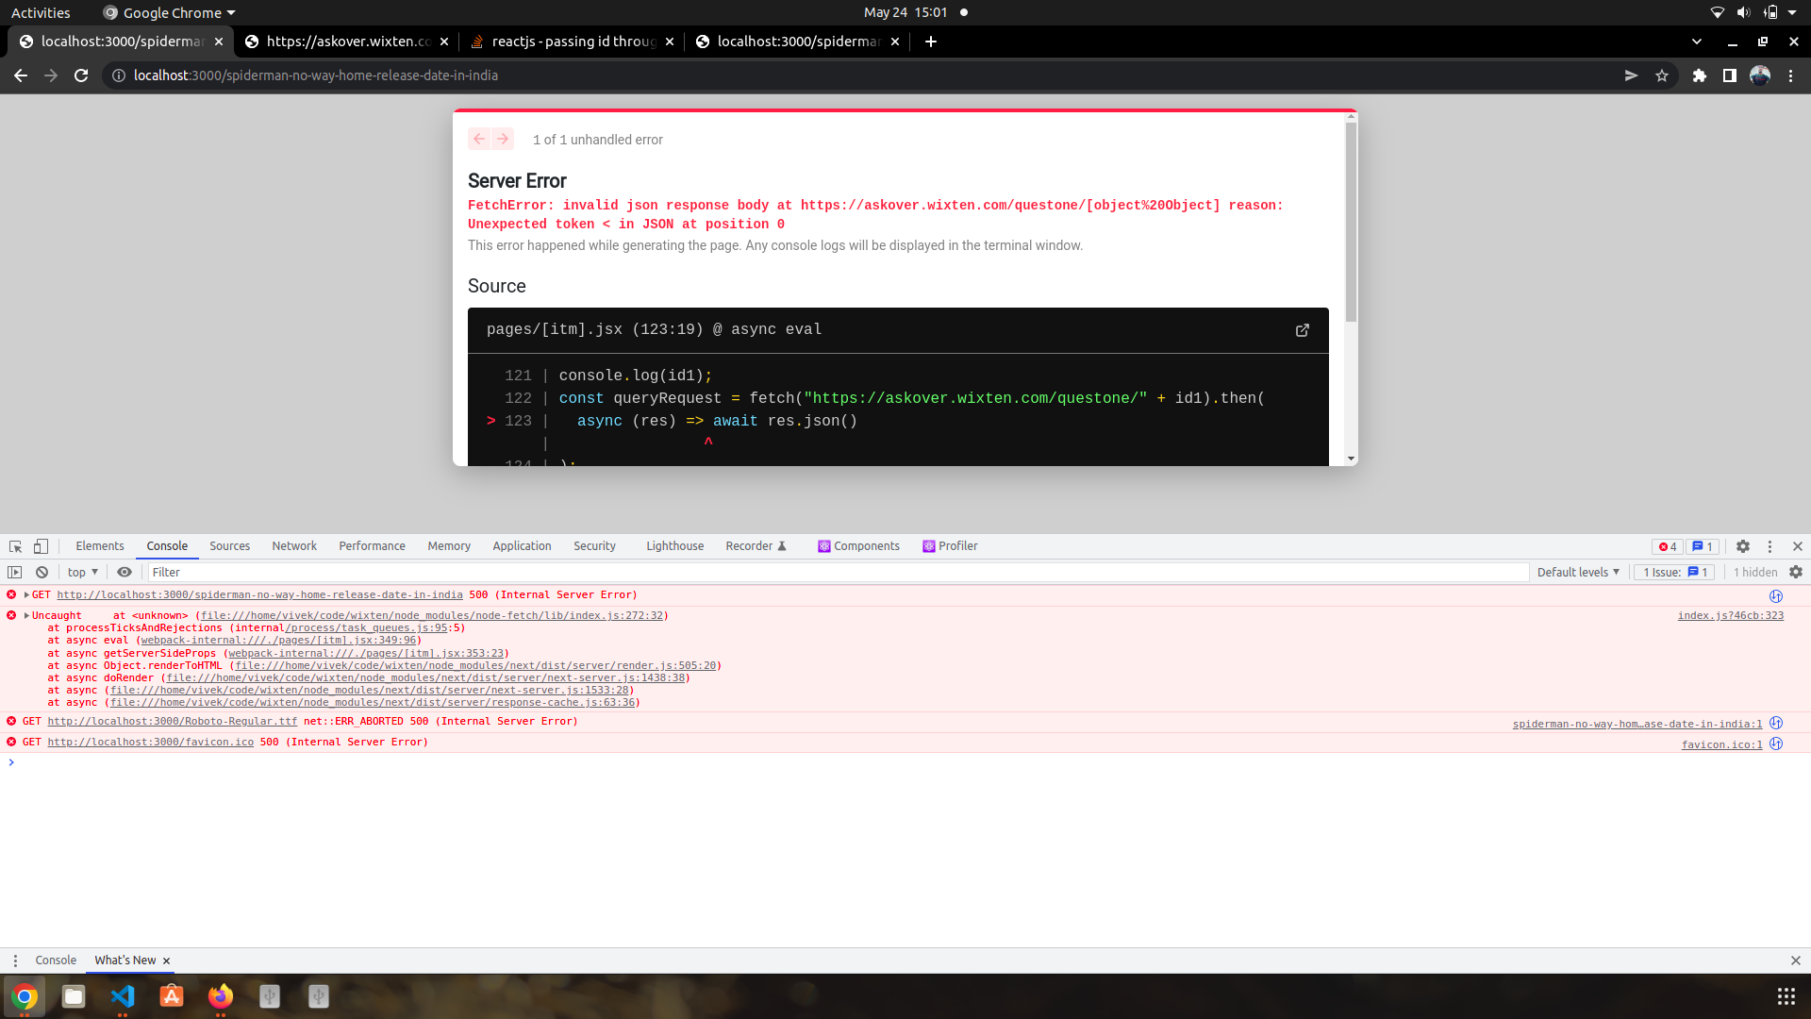
Task: Close the What's New drawer tab
Action: click(x=167, y=961)
